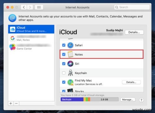Click the Sudip Majhi account name
The image size is (155, 113).
pos(114,30)
